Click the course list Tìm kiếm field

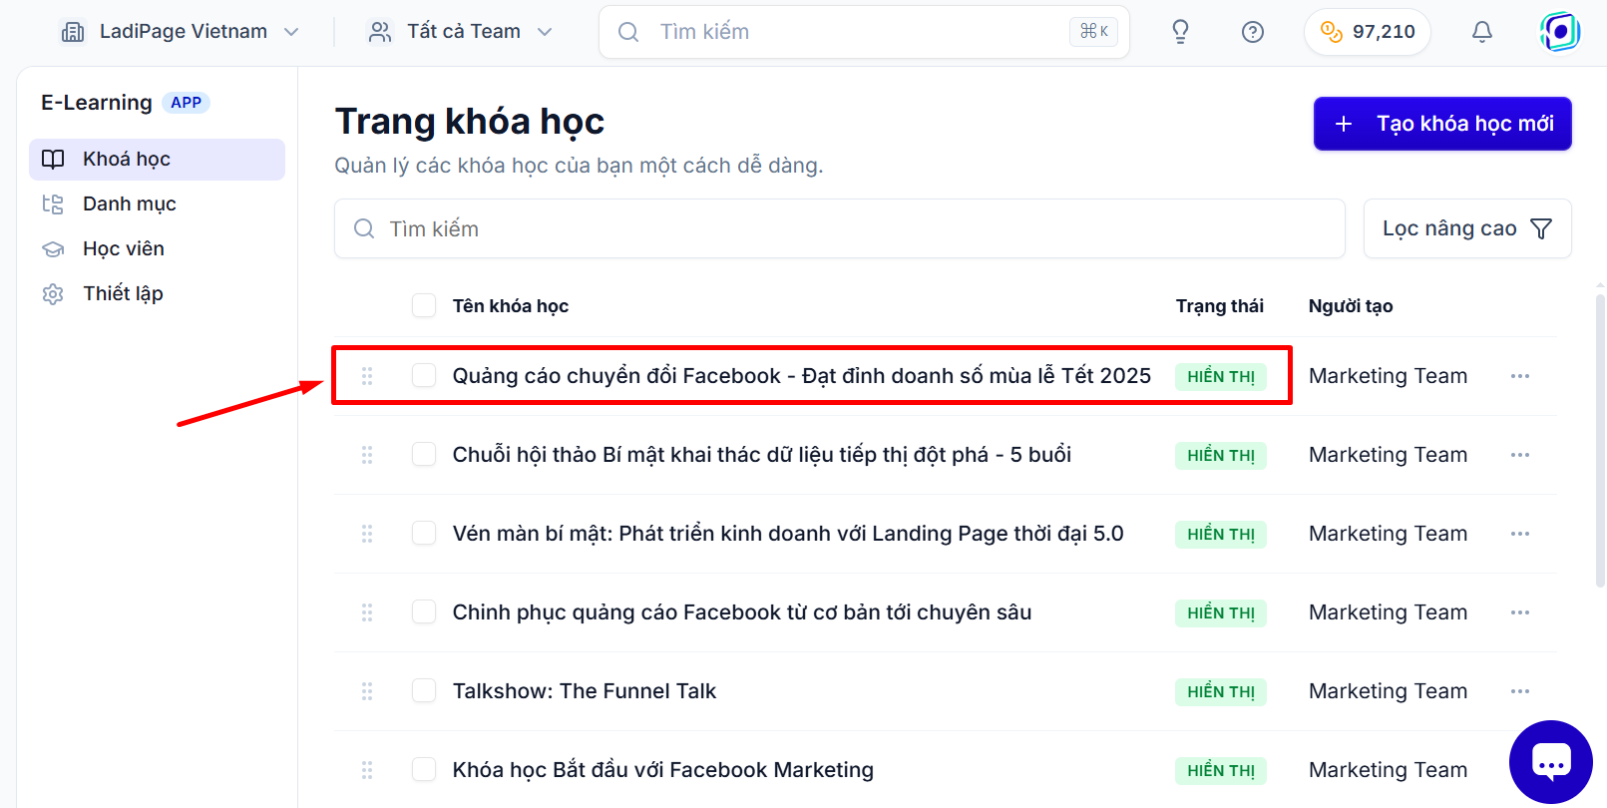coord(840,228)
